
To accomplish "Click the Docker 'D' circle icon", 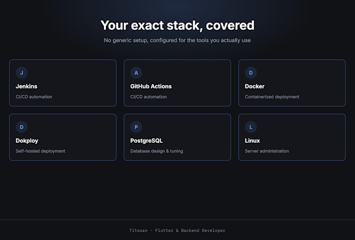I will click(251, 73).
